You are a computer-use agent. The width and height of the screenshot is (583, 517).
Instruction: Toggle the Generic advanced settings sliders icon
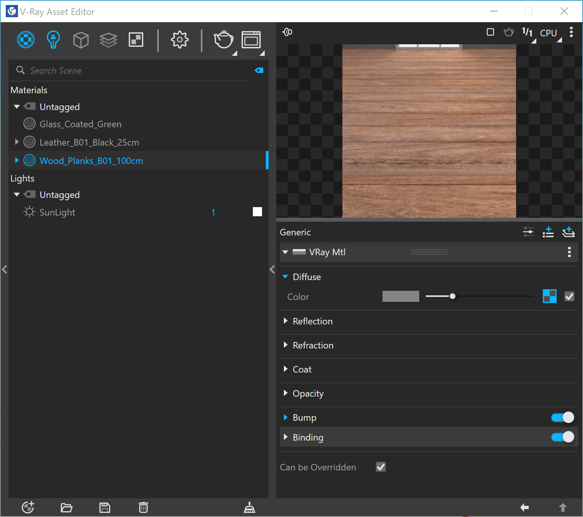point(528,232)
